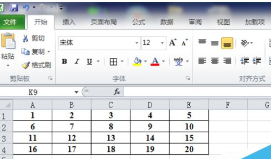Select center text icon
Viewport: 271px width, 159px height.
click(x=215, y=61)
